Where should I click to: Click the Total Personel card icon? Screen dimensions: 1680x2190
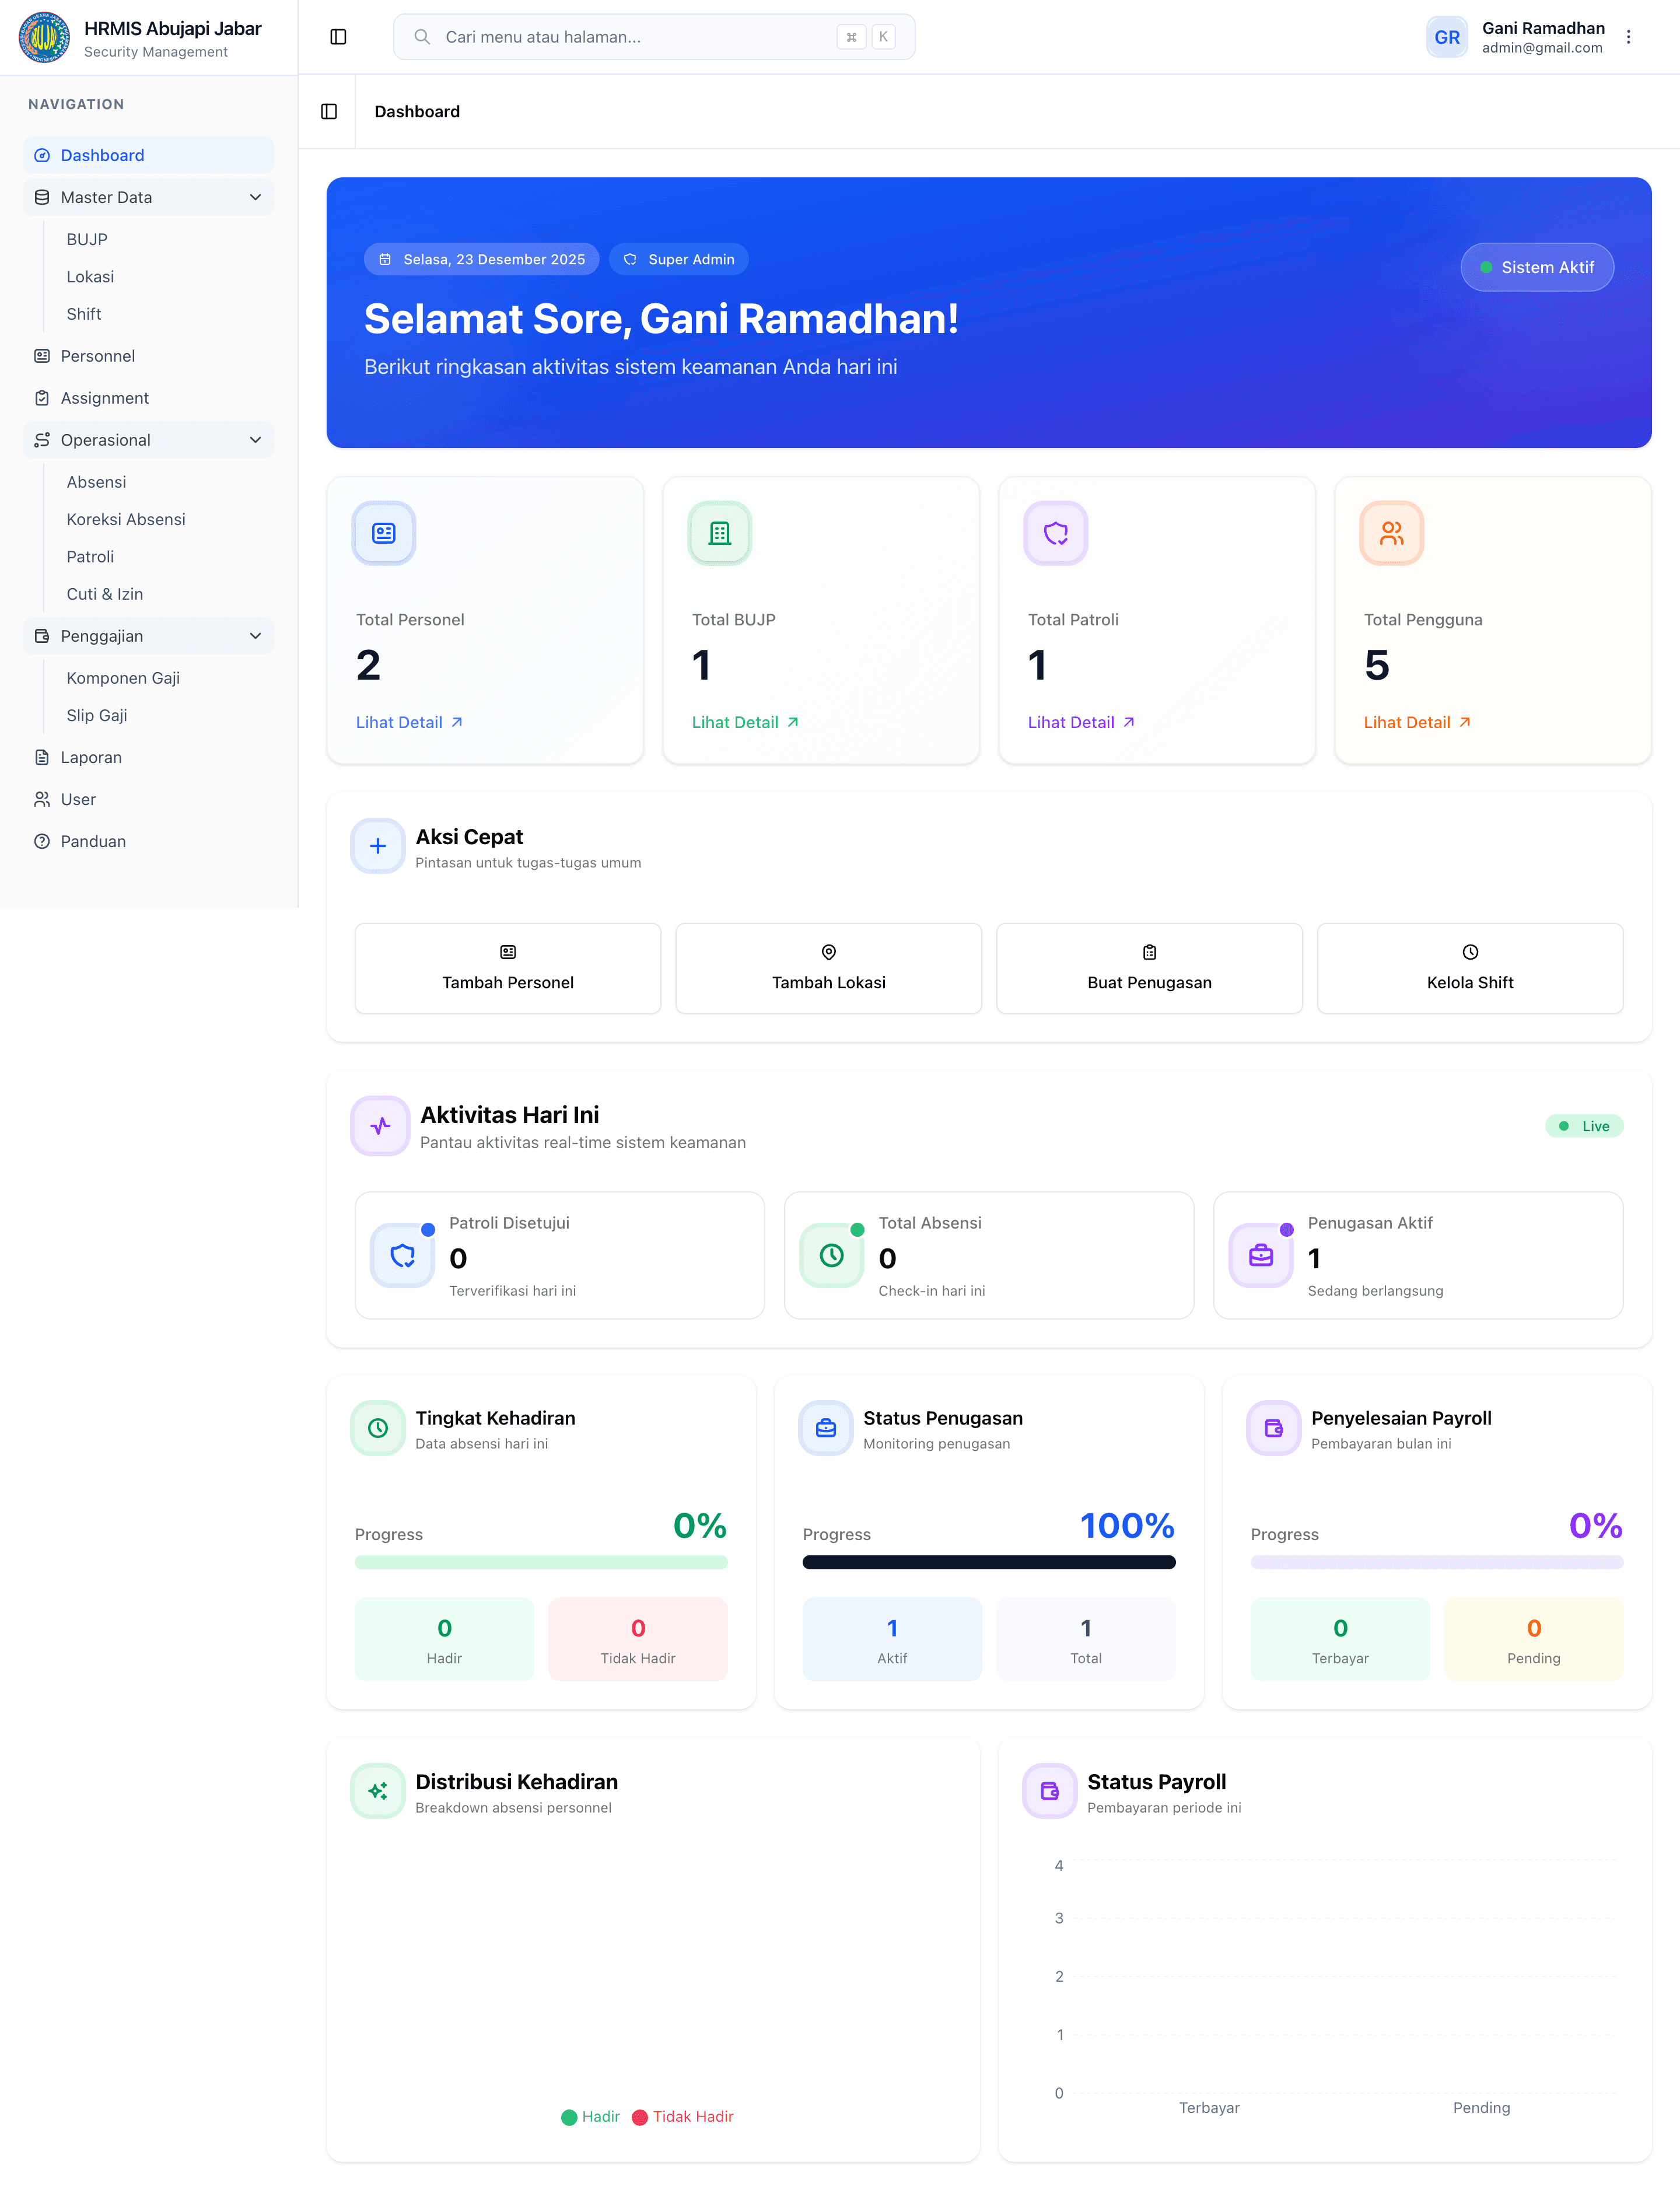point(384,533)
